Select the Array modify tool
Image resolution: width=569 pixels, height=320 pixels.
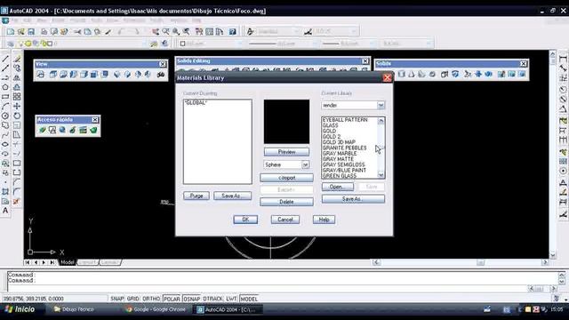[x=17, y=97]
